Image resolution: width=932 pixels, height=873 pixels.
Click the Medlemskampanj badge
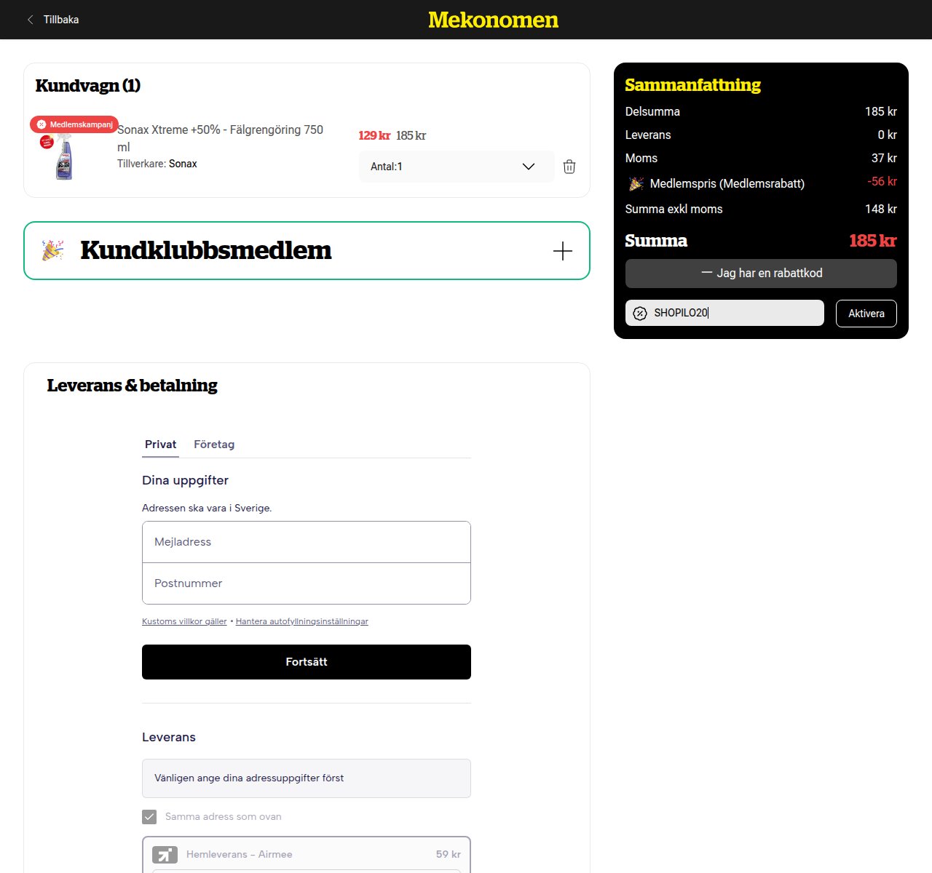click(x=74, y=124)
